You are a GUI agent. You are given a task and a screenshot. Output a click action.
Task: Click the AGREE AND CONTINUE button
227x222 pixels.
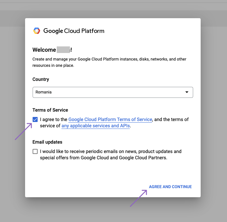tap(170, 187)
